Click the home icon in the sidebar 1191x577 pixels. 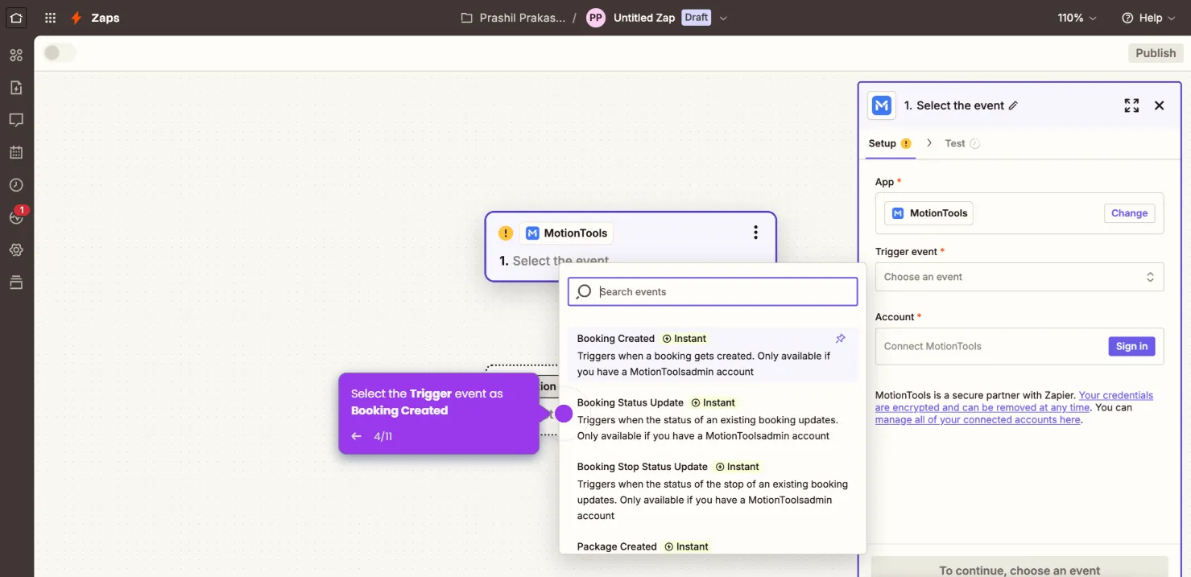point(16,17)
